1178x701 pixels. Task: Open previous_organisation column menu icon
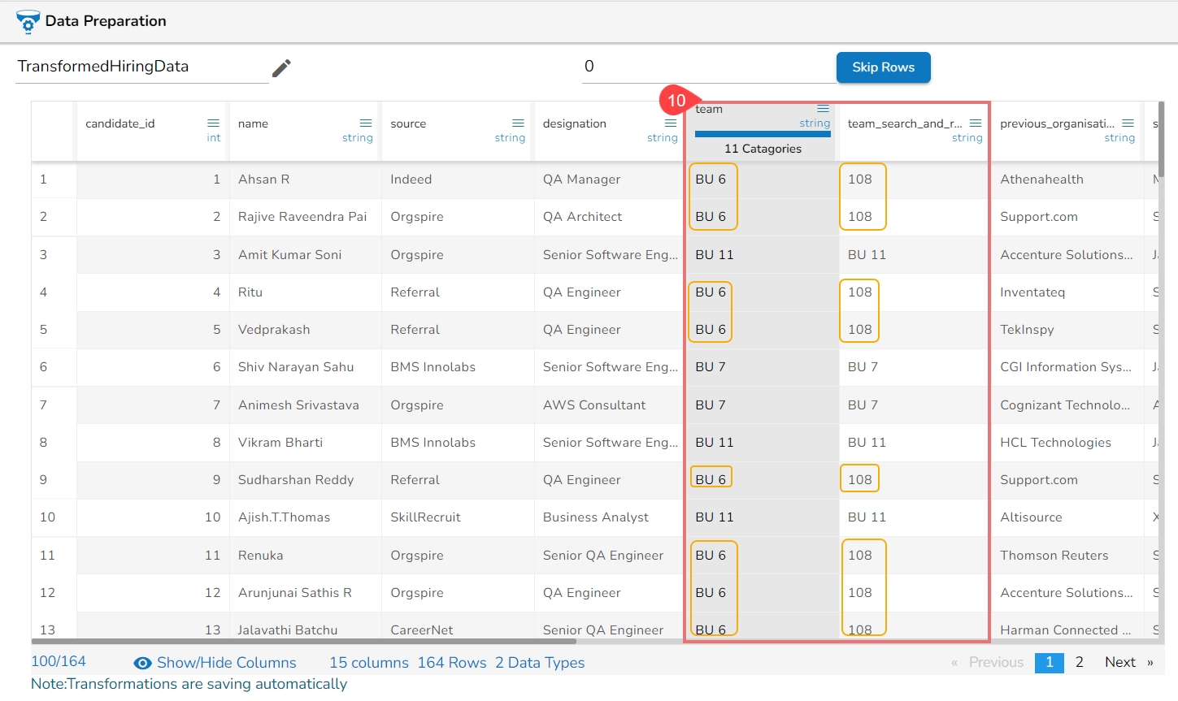point(1128,123)
